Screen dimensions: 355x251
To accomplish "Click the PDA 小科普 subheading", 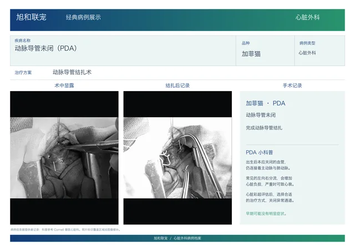I will [259, 152].
